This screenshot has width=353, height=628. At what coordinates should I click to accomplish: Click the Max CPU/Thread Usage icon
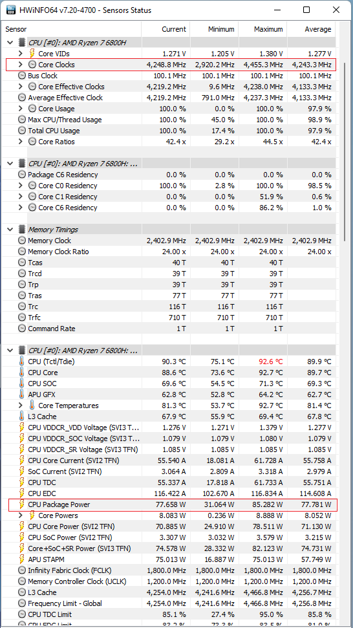[22, 120]
